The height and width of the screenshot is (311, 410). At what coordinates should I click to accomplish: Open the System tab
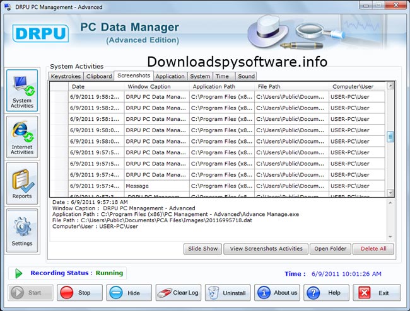(x=200, y=76)
